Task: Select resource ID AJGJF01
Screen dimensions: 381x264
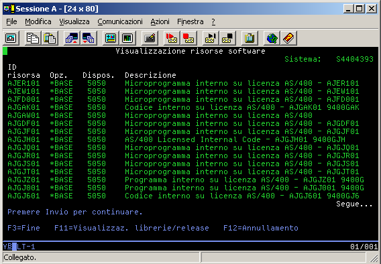Action: [23, 131]
